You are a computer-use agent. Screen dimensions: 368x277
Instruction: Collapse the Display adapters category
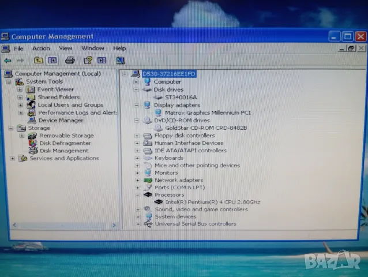point(136,105)
